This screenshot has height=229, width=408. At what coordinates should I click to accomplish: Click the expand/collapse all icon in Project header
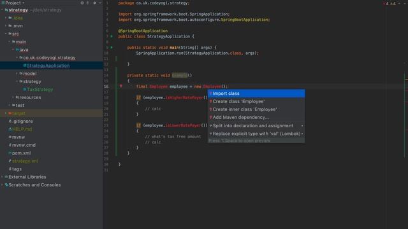[88, 3]
